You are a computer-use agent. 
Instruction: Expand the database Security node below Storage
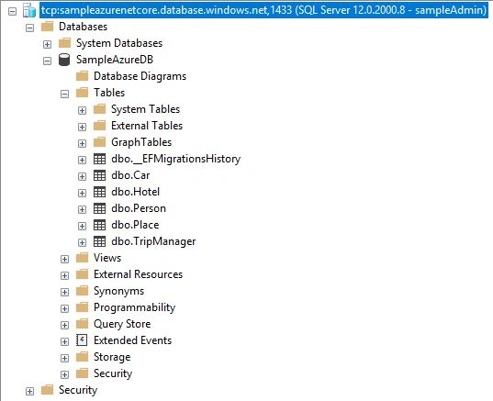(x=65, y=375)
